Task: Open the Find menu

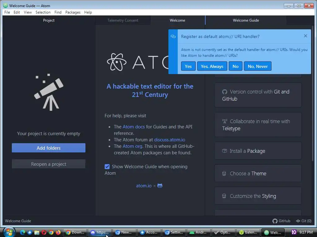Action: coord(58,12)
